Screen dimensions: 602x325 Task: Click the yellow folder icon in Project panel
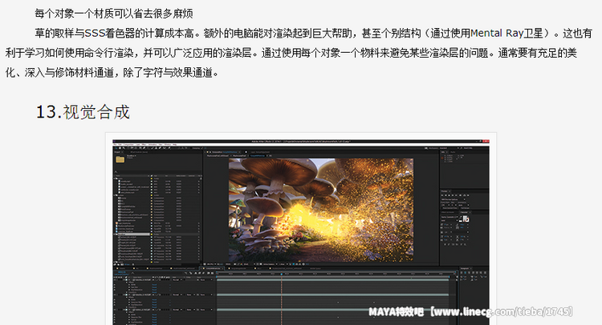coord(120,159)
